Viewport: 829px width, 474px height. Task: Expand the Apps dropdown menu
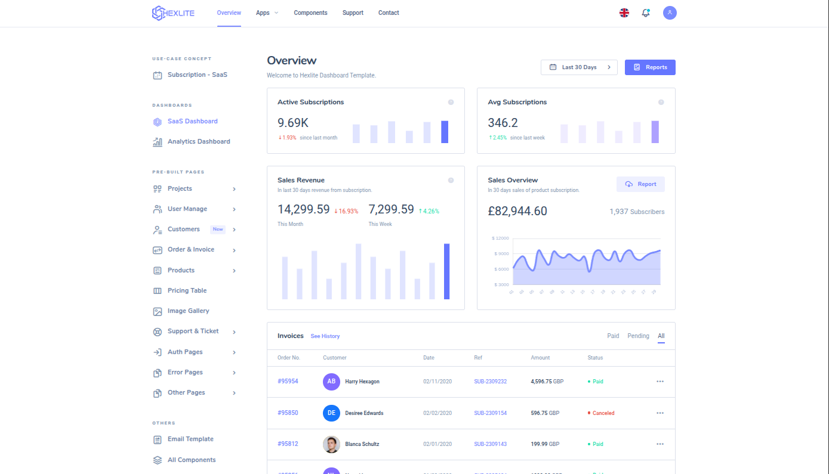click(x=267, y=13)
